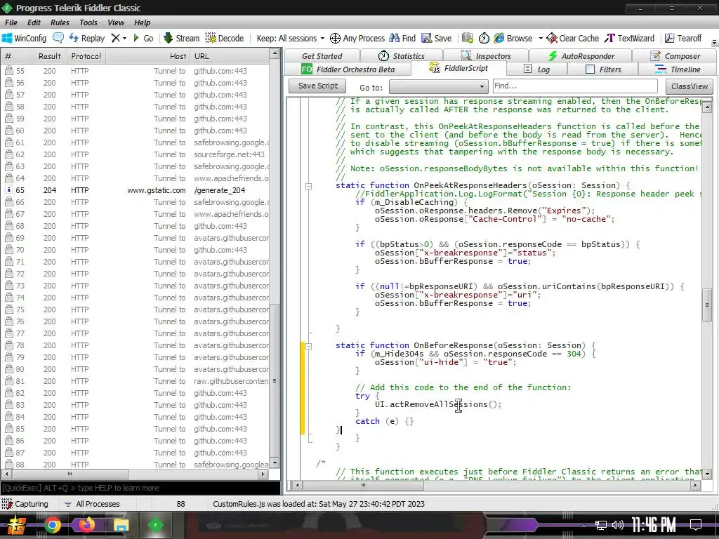This screenshot has width=719, height=539.
Task: Switch to the Fiddler Orchestra Beta tab
Action: point(348,69)
